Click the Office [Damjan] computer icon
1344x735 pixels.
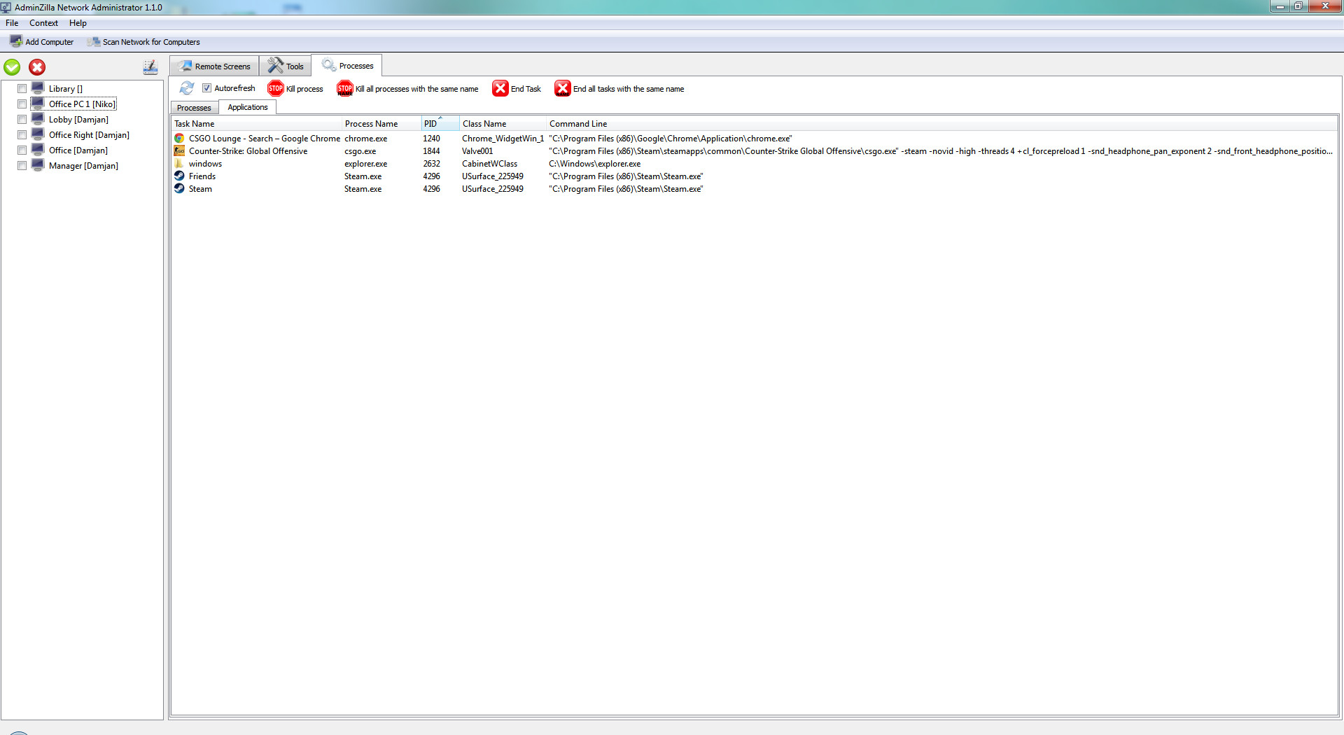(x=38, y=150)
